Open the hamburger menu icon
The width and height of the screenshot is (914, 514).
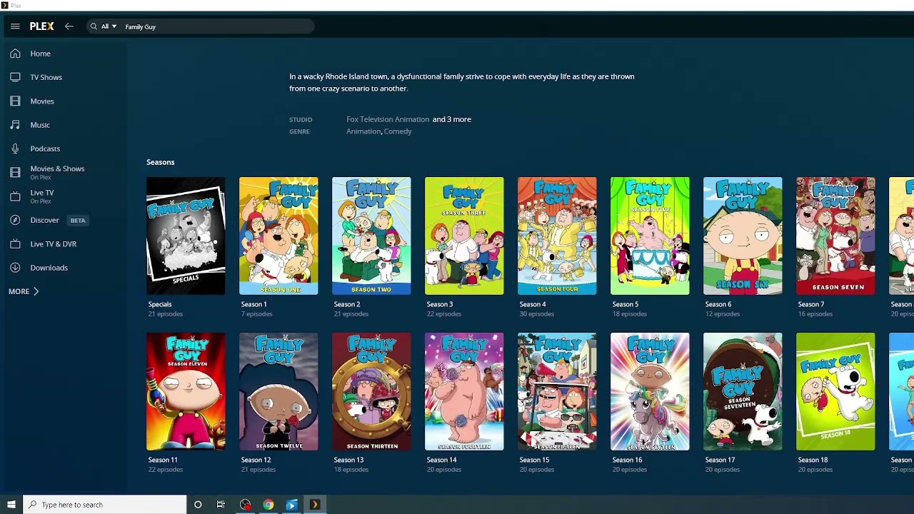15,26
